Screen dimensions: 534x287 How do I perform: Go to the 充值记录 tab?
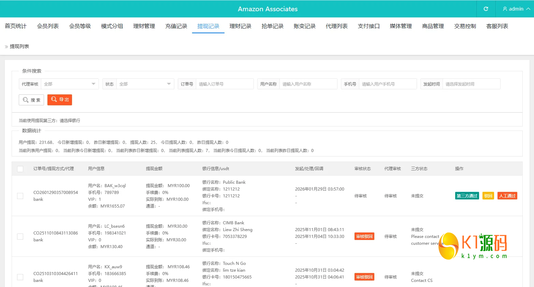[176, 26]
